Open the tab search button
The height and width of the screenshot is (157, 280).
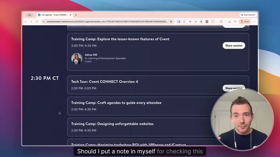click(x=29, y=15)
